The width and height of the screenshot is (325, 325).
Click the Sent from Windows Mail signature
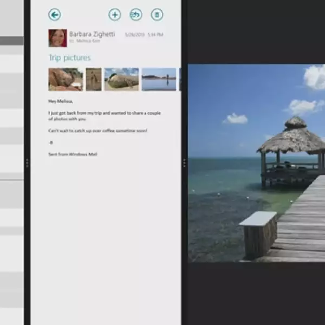point(73,154)
